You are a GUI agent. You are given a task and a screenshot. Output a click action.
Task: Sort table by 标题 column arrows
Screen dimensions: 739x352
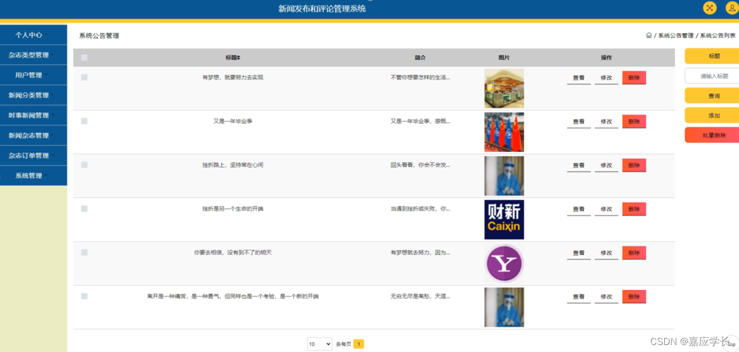point(238,58)
